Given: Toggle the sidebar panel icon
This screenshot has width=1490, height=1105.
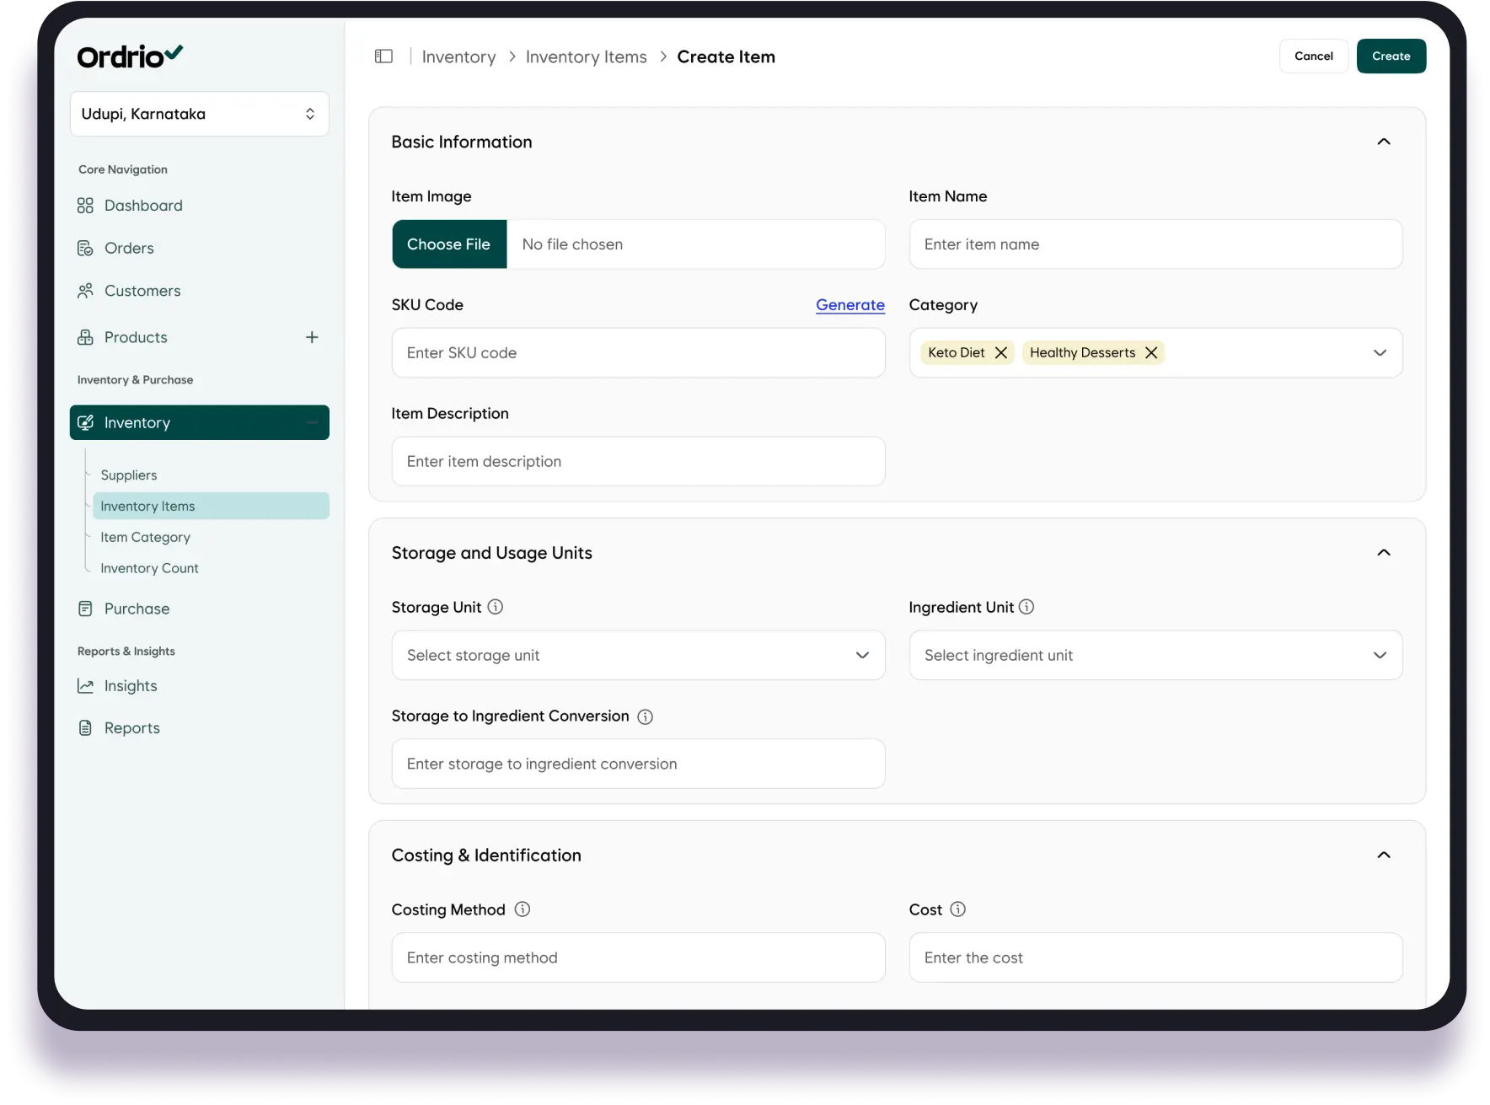Looking at the screenshot, I should point(383,56).
